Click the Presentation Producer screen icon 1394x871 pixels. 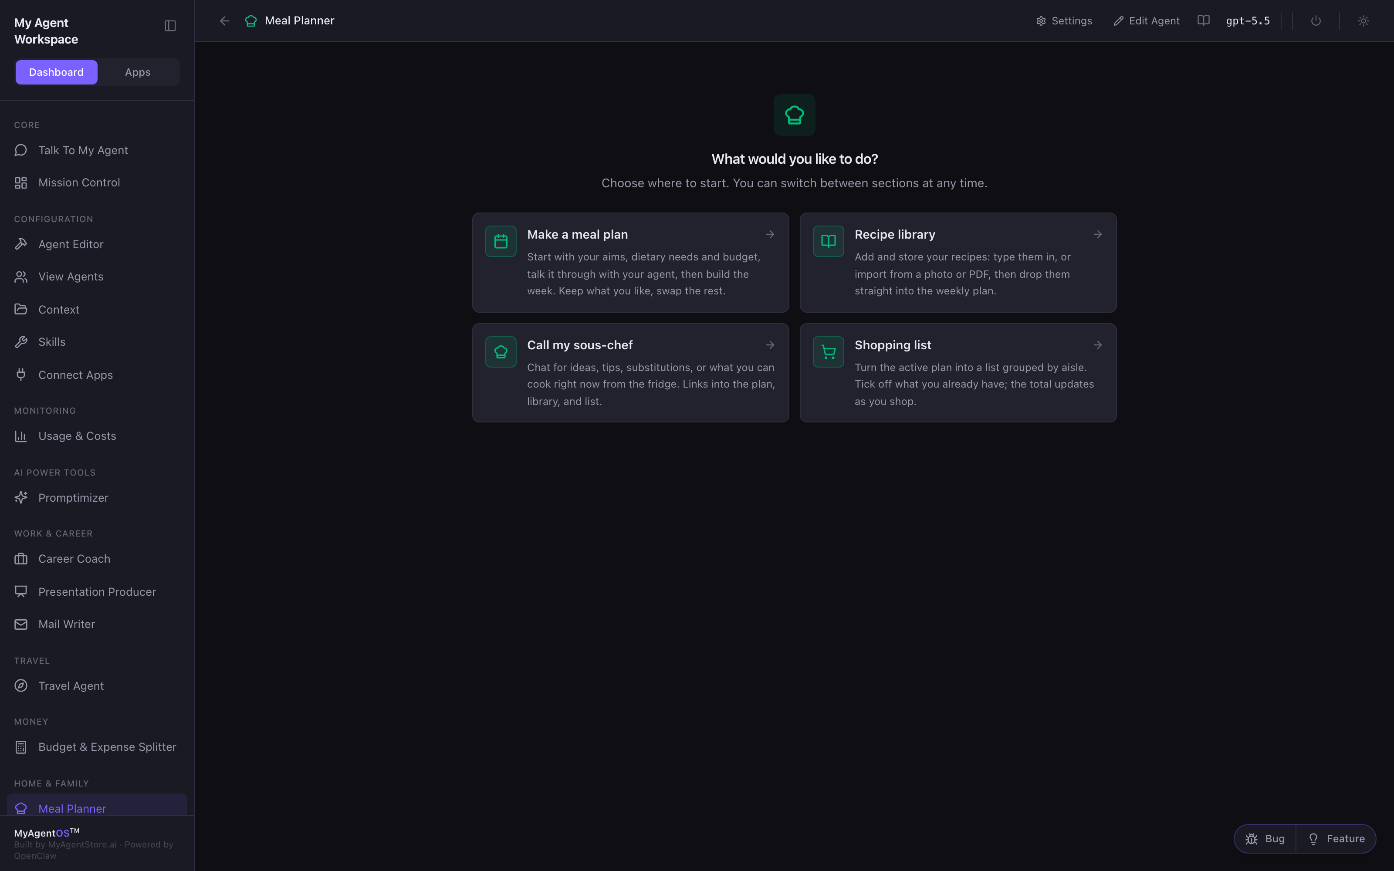[21, 591]
